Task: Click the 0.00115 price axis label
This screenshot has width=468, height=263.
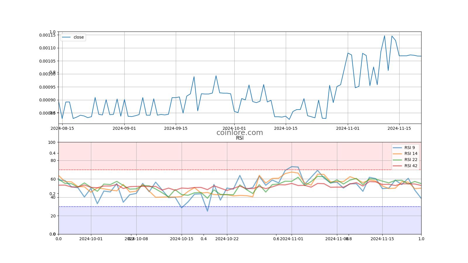Action: point(47,35)
